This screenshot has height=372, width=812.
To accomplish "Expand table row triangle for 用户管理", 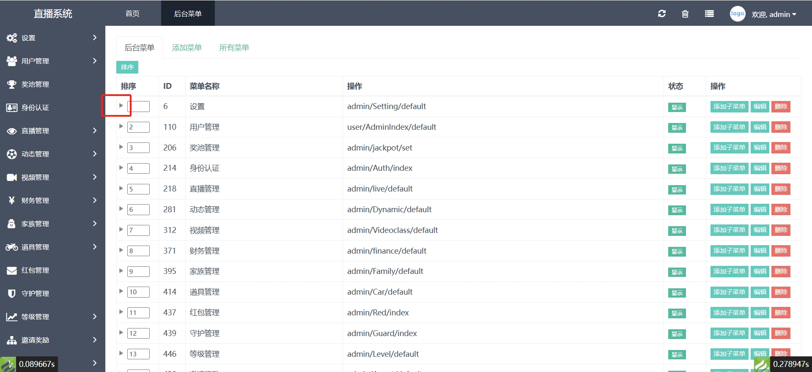I will coord(121,126).
